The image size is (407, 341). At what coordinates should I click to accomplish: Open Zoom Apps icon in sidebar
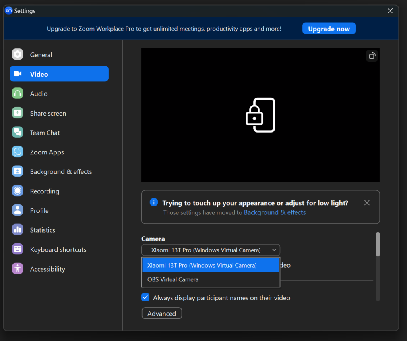17,152
